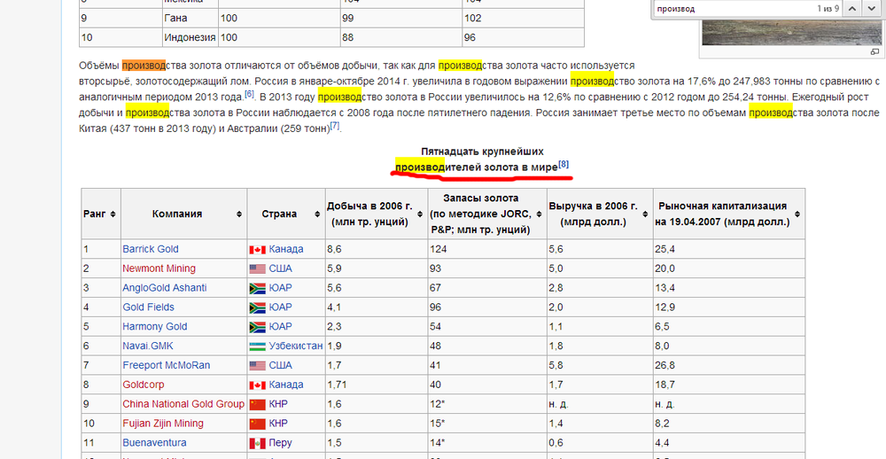Click Canada flag in Barrick Gold row
Image resolution: width=886 pixels, height=459 pixels.
(x=257, y=250)
